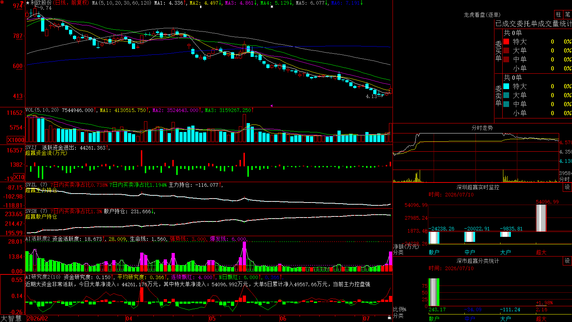Viewport: 572px width, 322px height.
Task: Click the VOL(5,10,20) indicator label
Action: 42,110
